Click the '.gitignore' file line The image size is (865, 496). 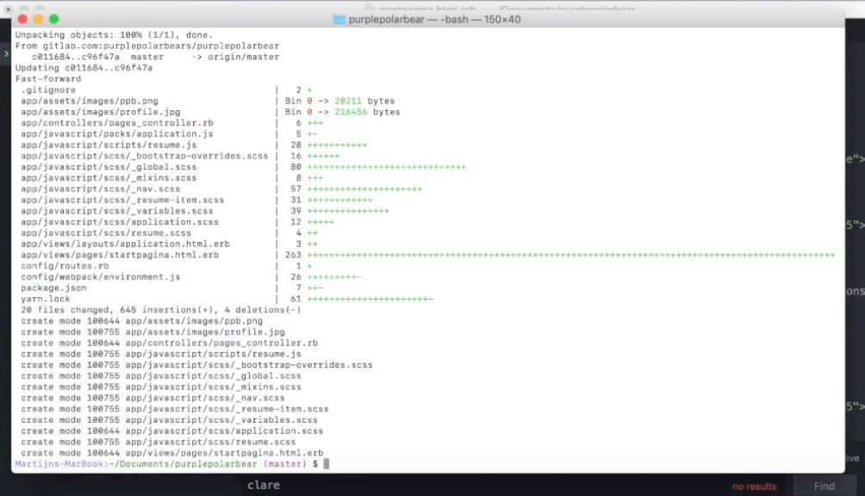48,90
